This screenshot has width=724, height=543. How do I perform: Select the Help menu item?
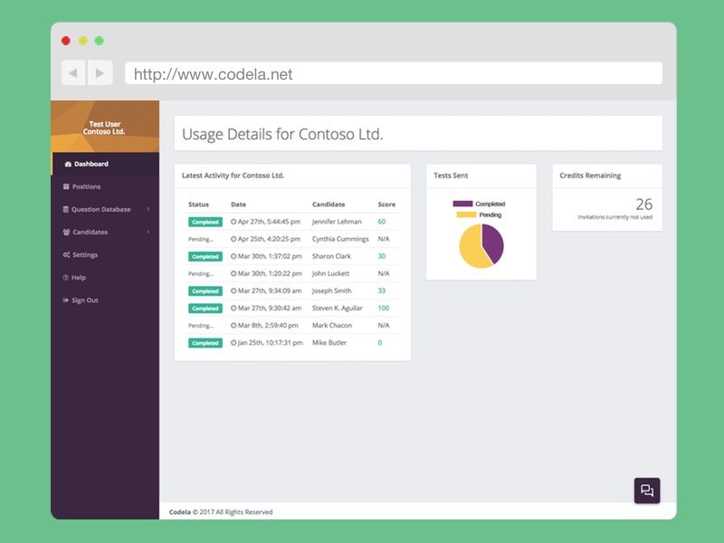click(81, 277)
